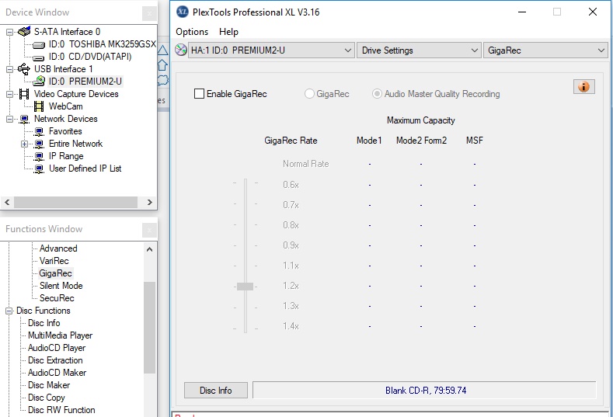613x417 pixels.
Task: Open the Options menu
Action: click(x=192, y=32)
